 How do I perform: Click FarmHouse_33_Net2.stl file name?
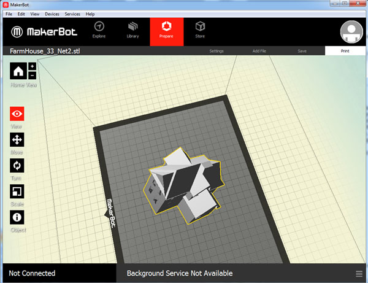pos(45,51)
